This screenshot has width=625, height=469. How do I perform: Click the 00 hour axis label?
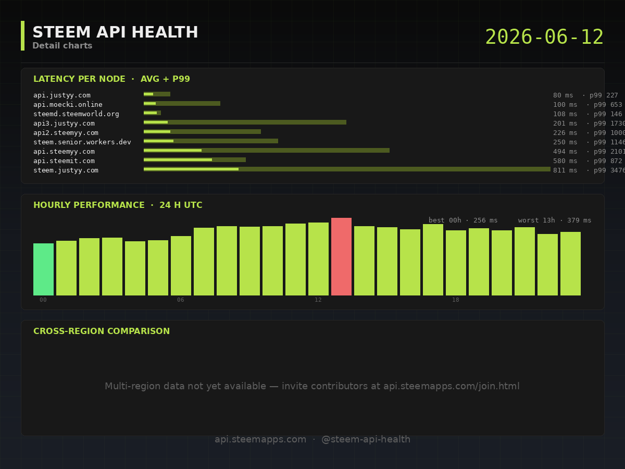point(43,300)
